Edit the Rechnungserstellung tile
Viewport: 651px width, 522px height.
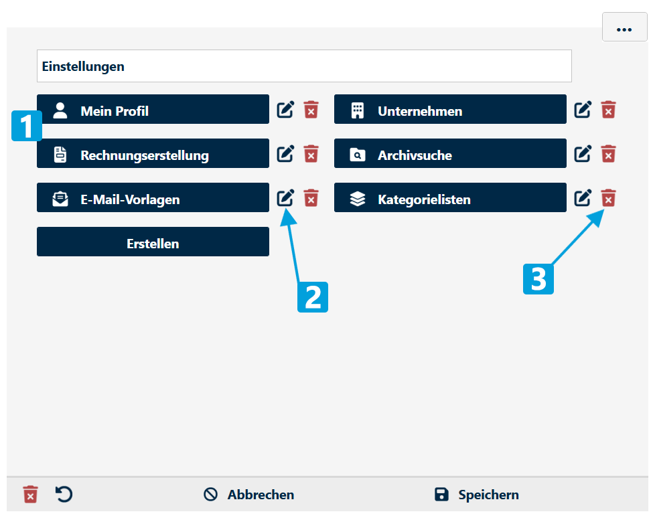click(x=285, y=153)
